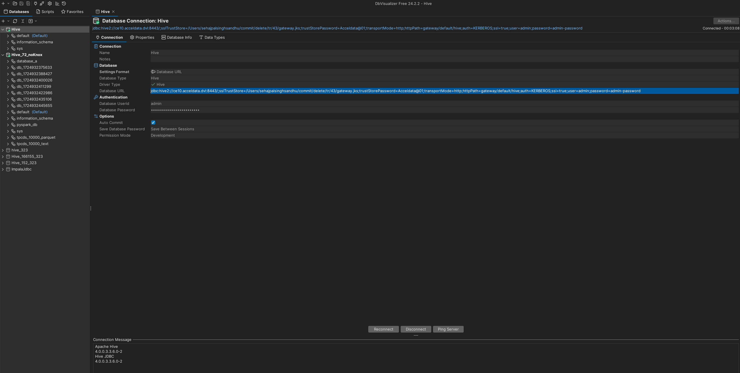Select information_schema under the Hive connection
This screenshot has height=373, width=740.
pyautogui.click(x=45, y=42)
